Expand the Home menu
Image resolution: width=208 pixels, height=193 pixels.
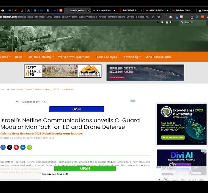(5, 57)
